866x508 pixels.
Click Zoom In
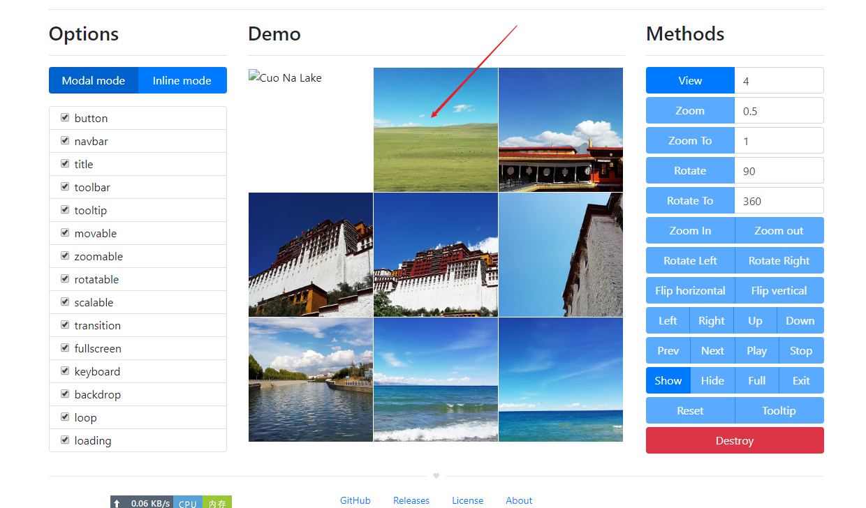(x=690, y=230)
